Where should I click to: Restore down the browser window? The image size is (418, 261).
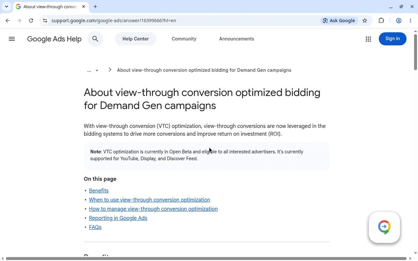[401, 7]
